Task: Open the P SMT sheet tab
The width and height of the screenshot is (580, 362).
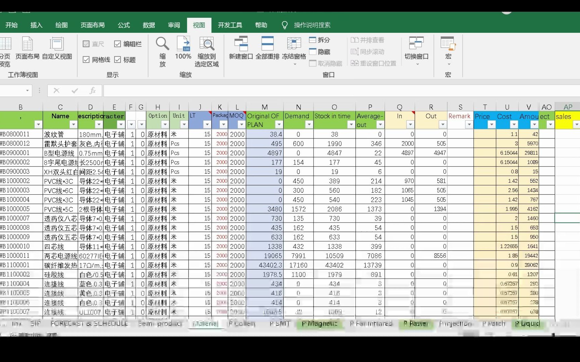Action: click(280, 323)
